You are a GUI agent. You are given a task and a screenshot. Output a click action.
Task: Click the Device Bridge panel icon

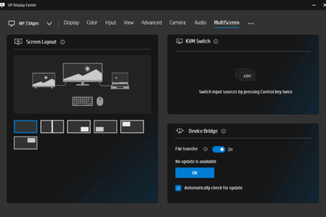coord(179,131)
